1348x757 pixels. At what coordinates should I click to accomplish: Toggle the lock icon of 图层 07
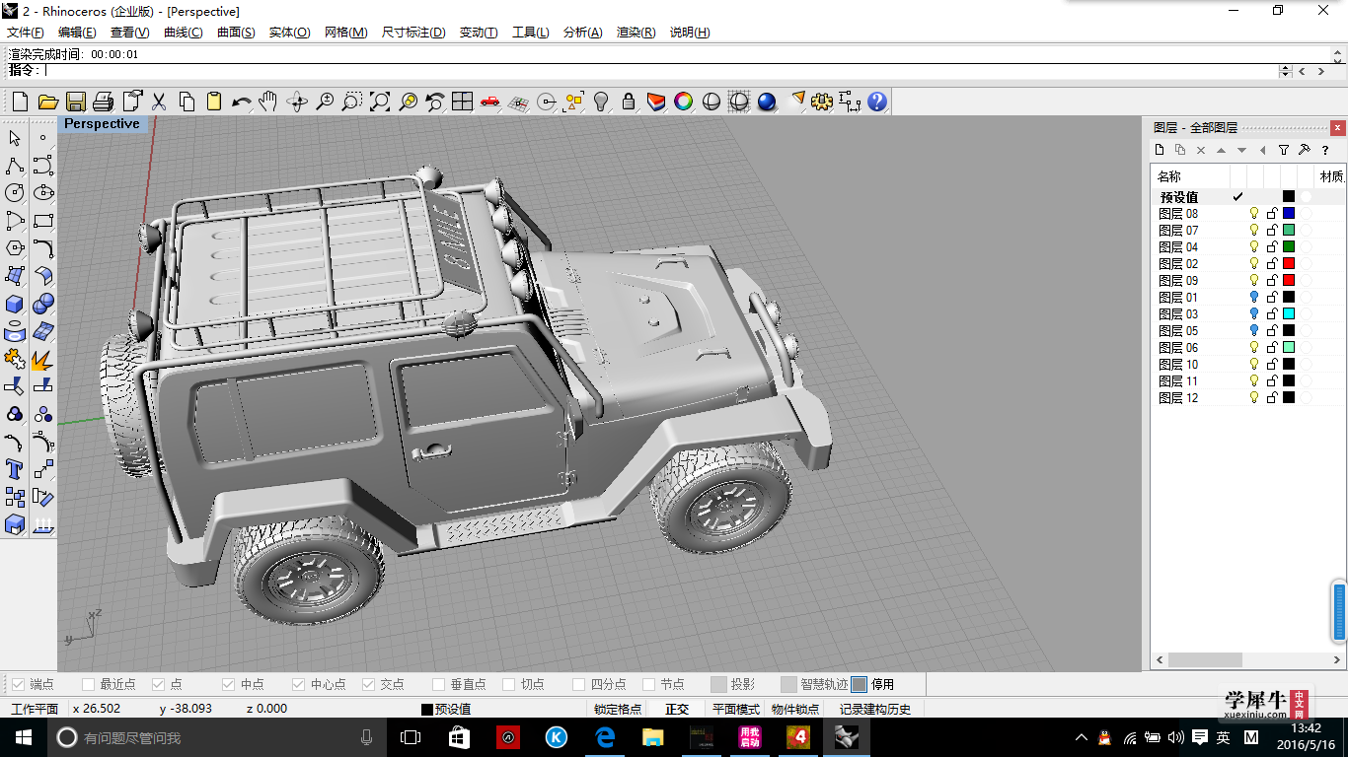click(x=1272, y=231)
